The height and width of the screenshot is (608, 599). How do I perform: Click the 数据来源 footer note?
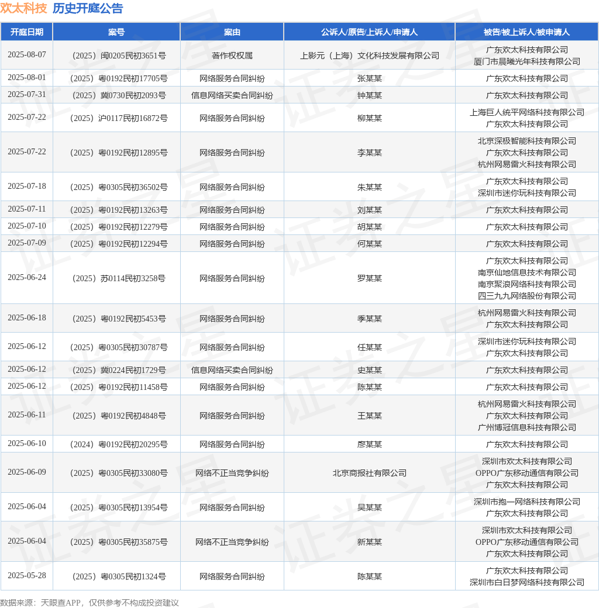89,603
